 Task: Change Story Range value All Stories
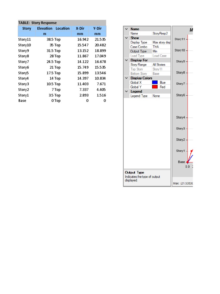161,65
